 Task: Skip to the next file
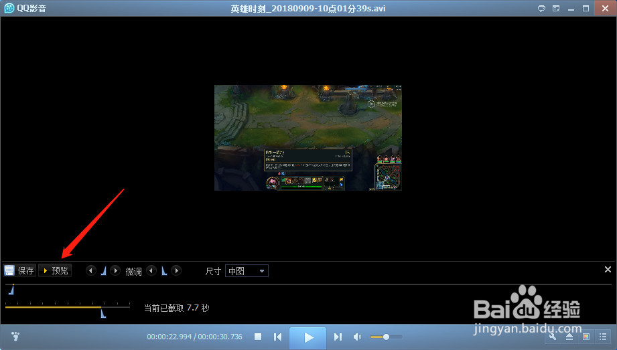tap(338, 337)
